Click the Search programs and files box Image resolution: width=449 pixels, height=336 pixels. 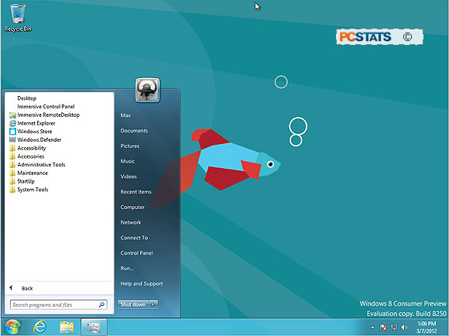[x=58, y=305]
